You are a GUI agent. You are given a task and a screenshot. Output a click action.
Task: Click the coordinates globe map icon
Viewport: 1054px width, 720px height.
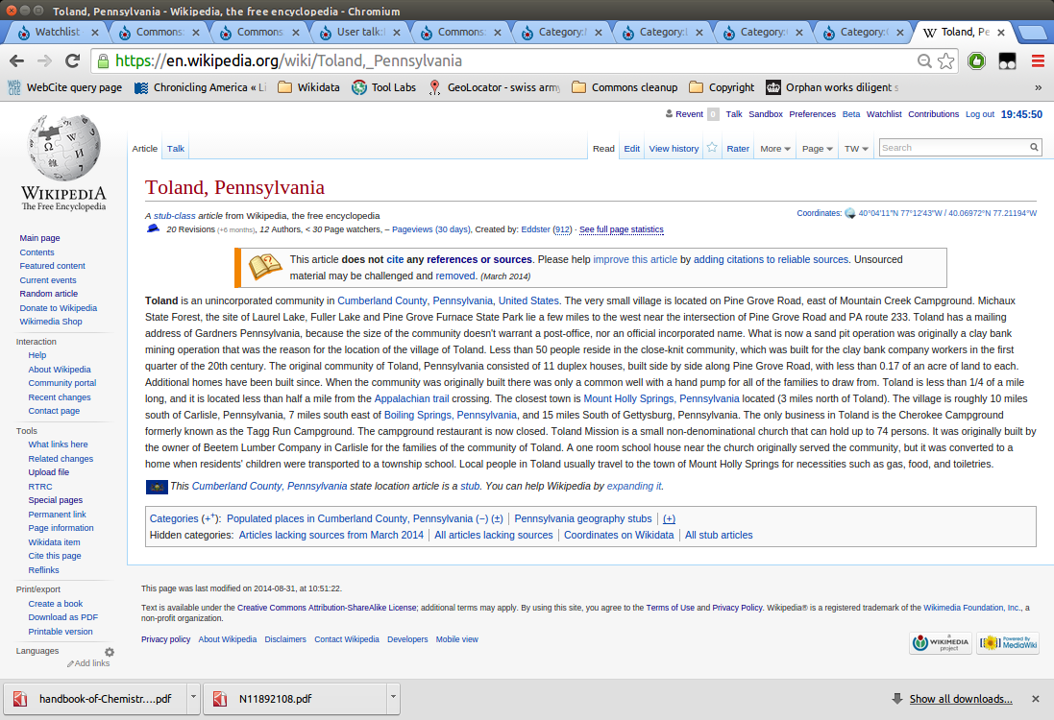(x=849, y=213)
